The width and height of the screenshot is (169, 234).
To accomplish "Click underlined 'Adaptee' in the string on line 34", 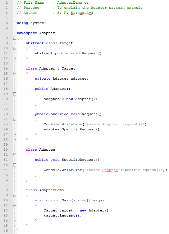I will pos(110,170).
